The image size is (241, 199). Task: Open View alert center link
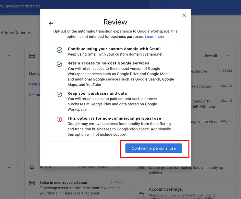pyautogui.click(x=93, y=167)
